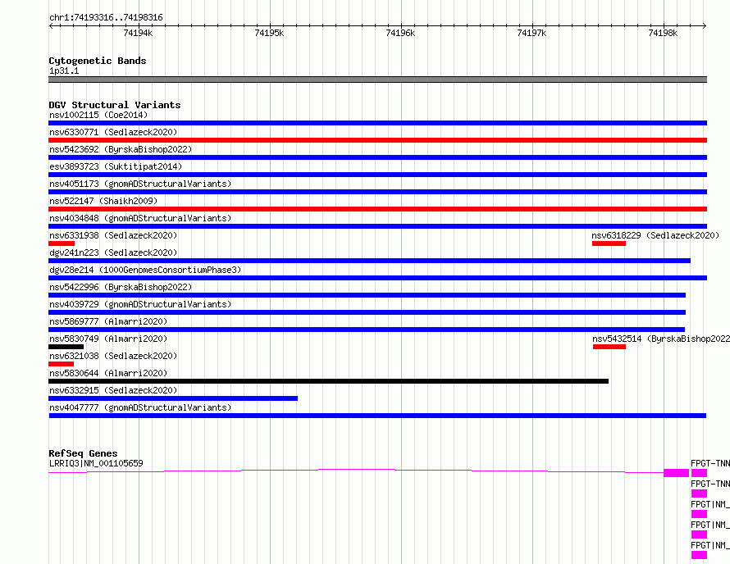The width and height of the screenshot is (730, 564).
Task: Click the dgv28e214 1000Genomes label
Action: [x=145, y=270]
